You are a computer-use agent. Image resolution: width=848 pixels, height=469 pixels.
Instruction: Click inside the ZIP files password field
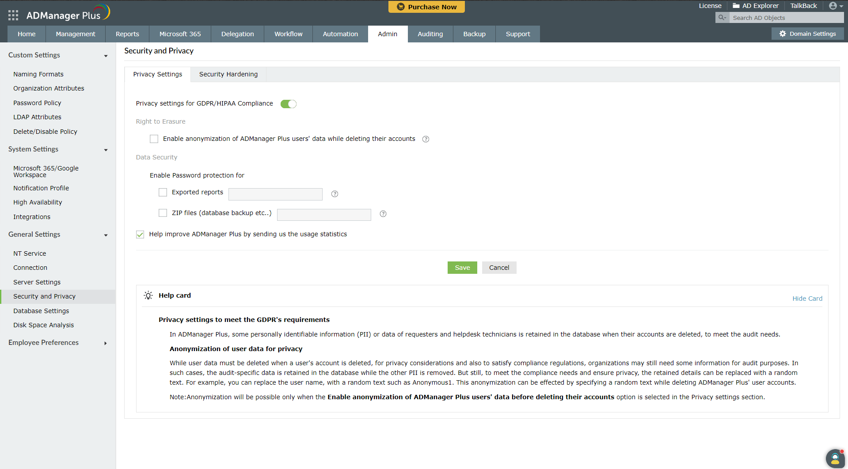click(x=323, y=215)
